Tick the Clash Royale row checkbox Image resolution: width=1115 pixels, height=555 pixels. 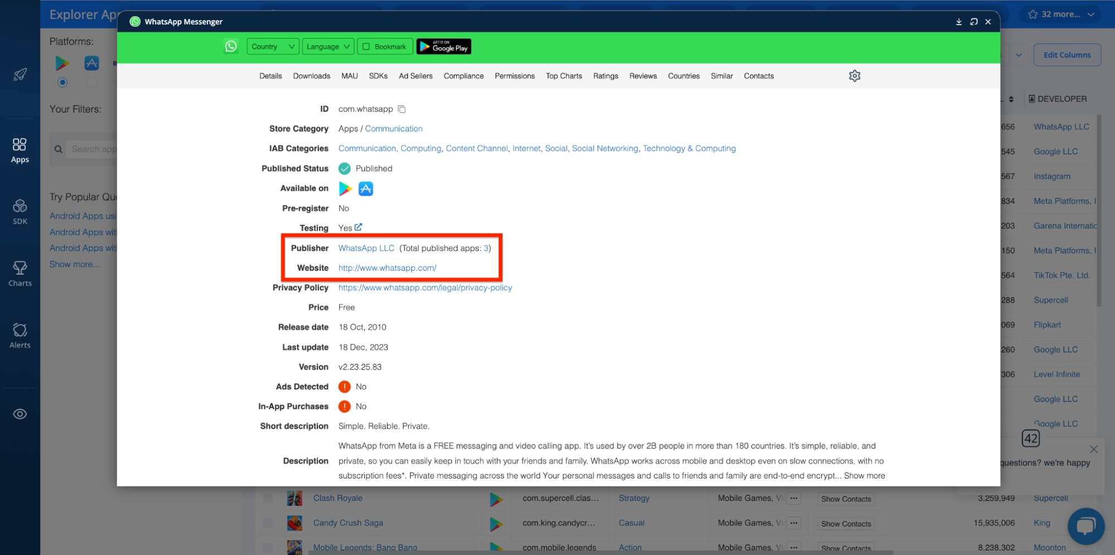click(x=268, y=498)
